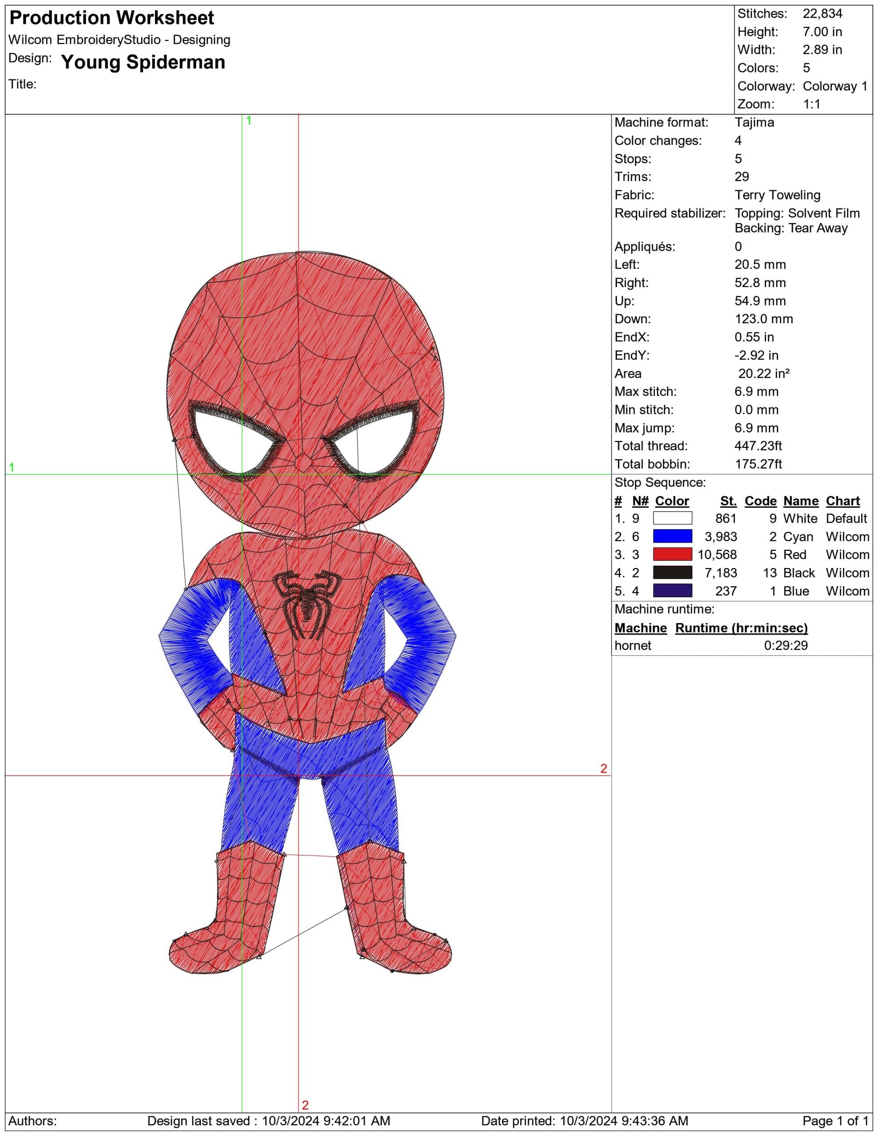Screen dimensions: 878x1136
Task: Click the Black stitch count '7,183'
Action: [x=721, y=573]
